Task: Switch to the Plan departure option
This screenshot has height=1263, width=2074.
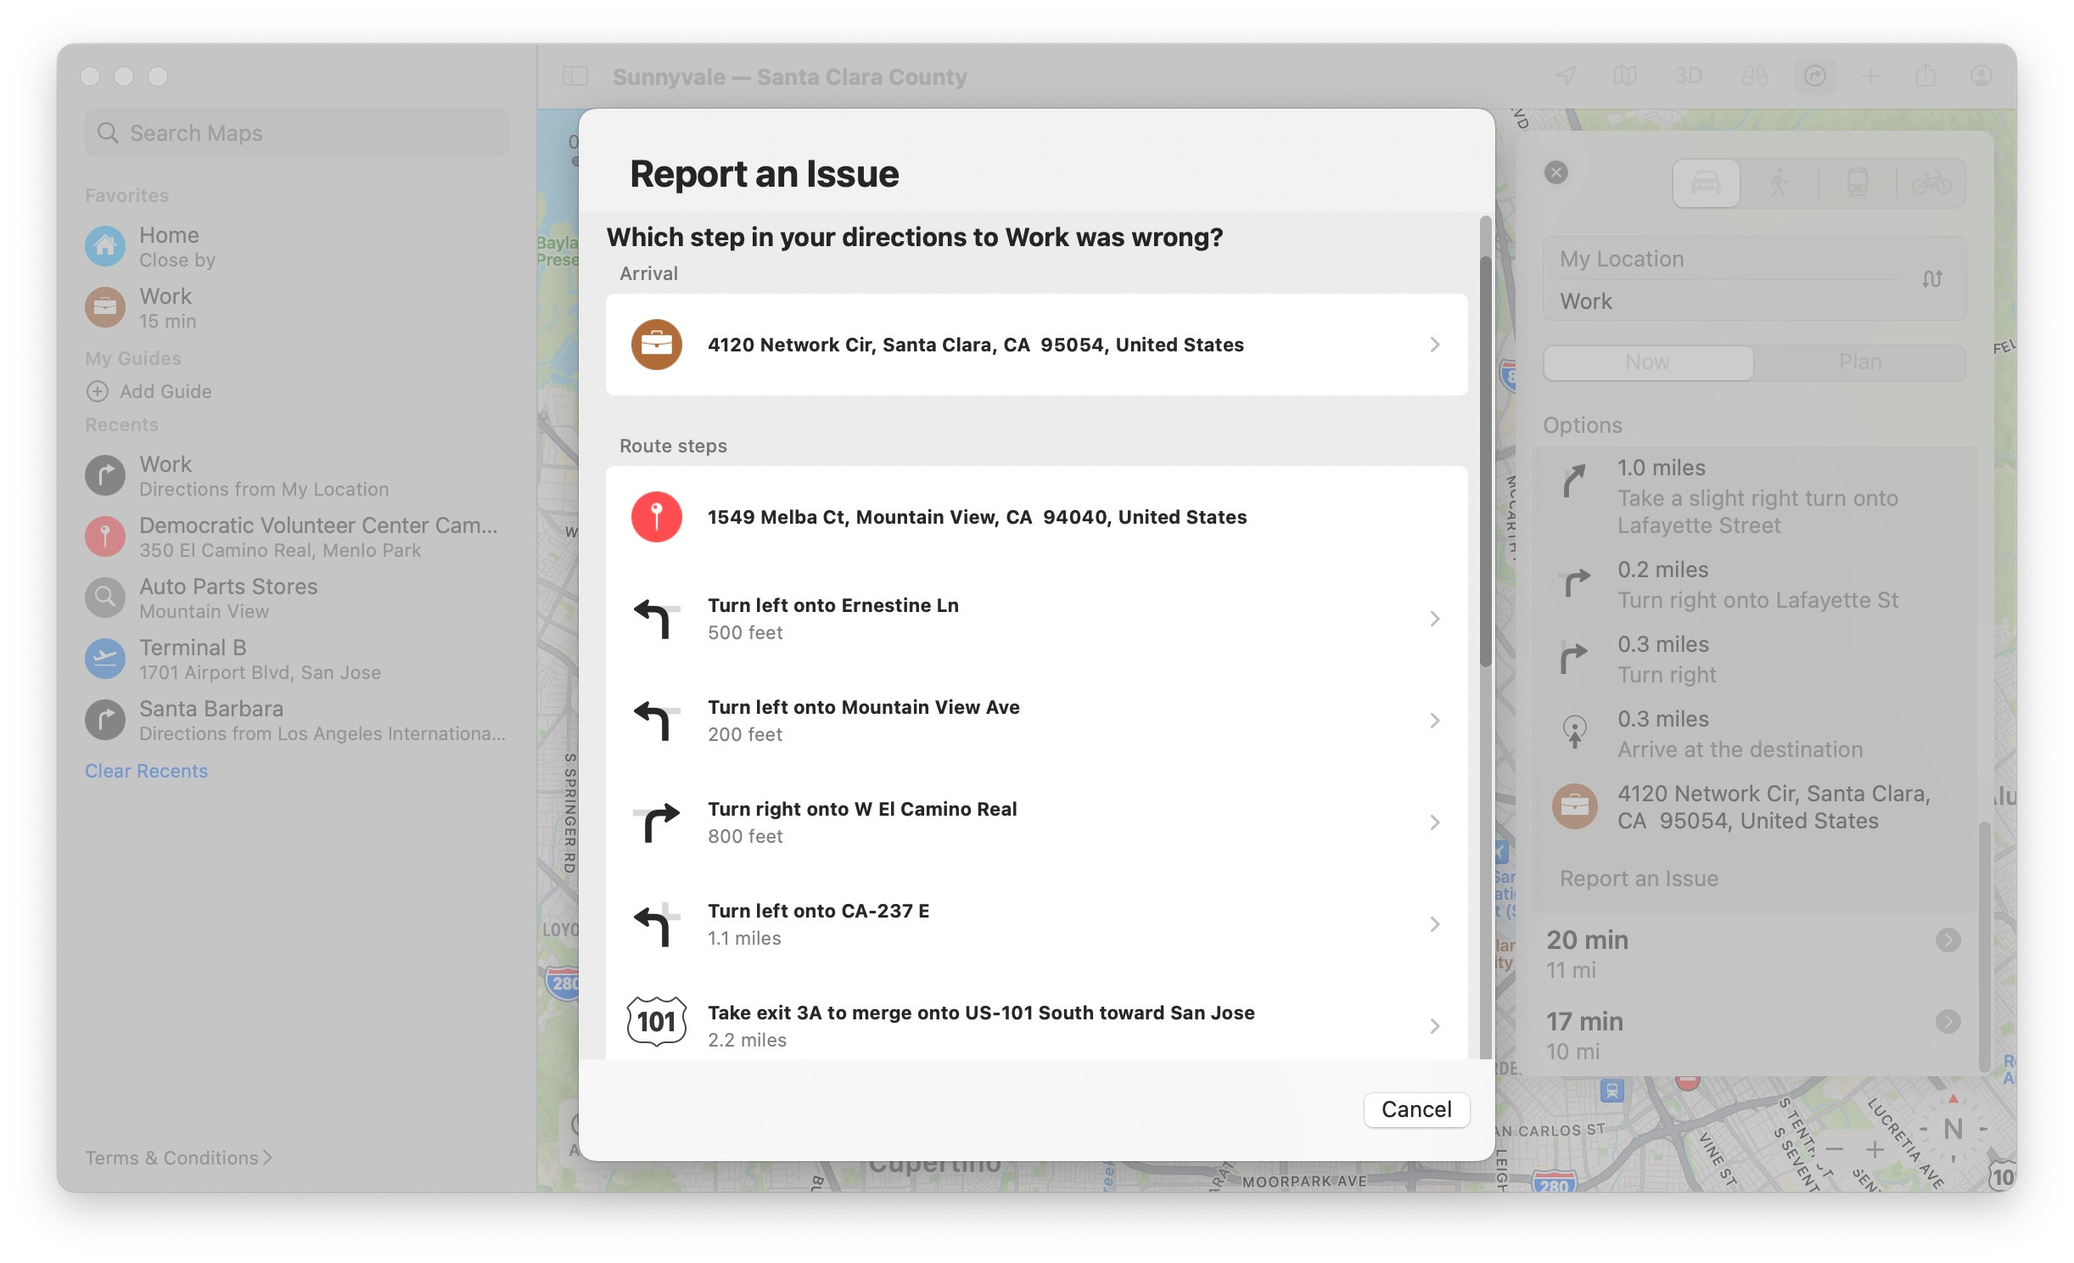Action: point(1859,362)
